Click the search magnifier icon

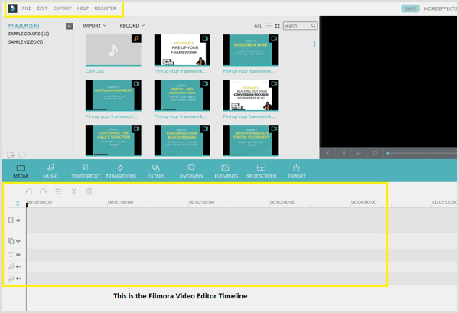[x=313, y=26]
